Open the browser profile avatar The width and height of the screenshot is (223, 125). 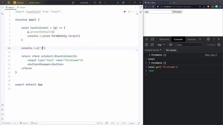[x=216, y=7]
